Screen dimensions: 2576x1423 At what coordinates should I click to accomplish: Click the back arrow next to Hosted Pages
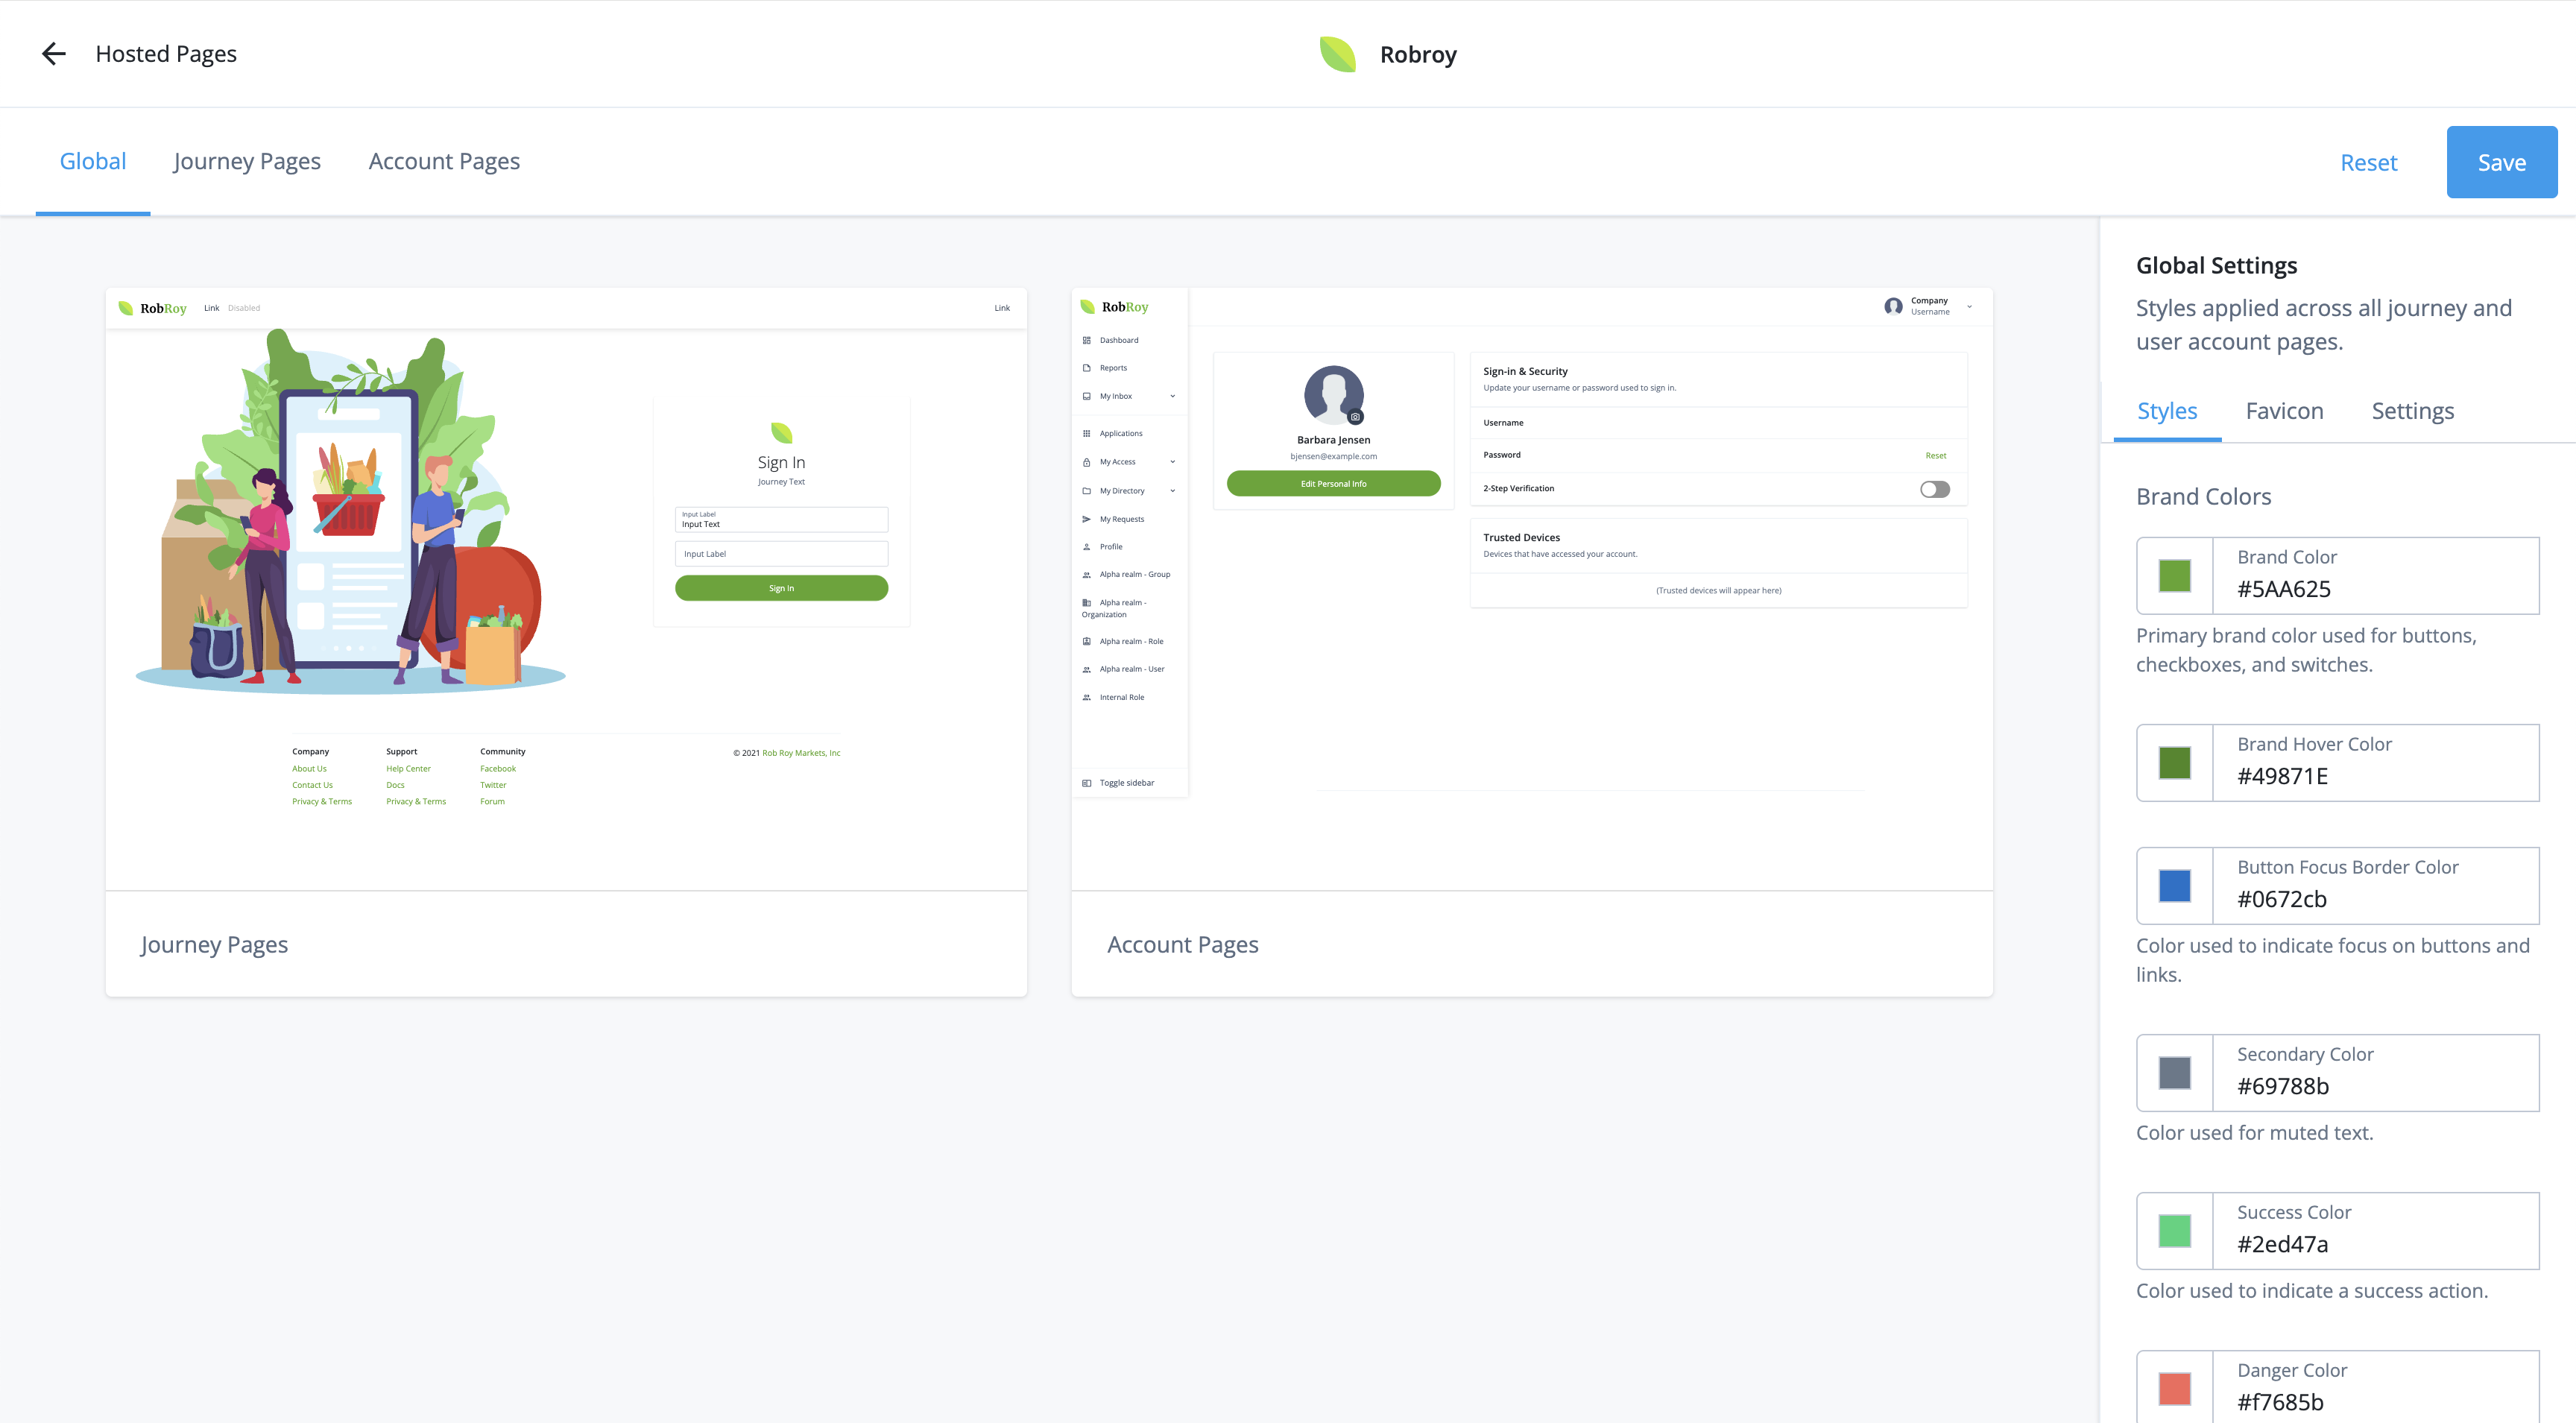tap(53, 53)
